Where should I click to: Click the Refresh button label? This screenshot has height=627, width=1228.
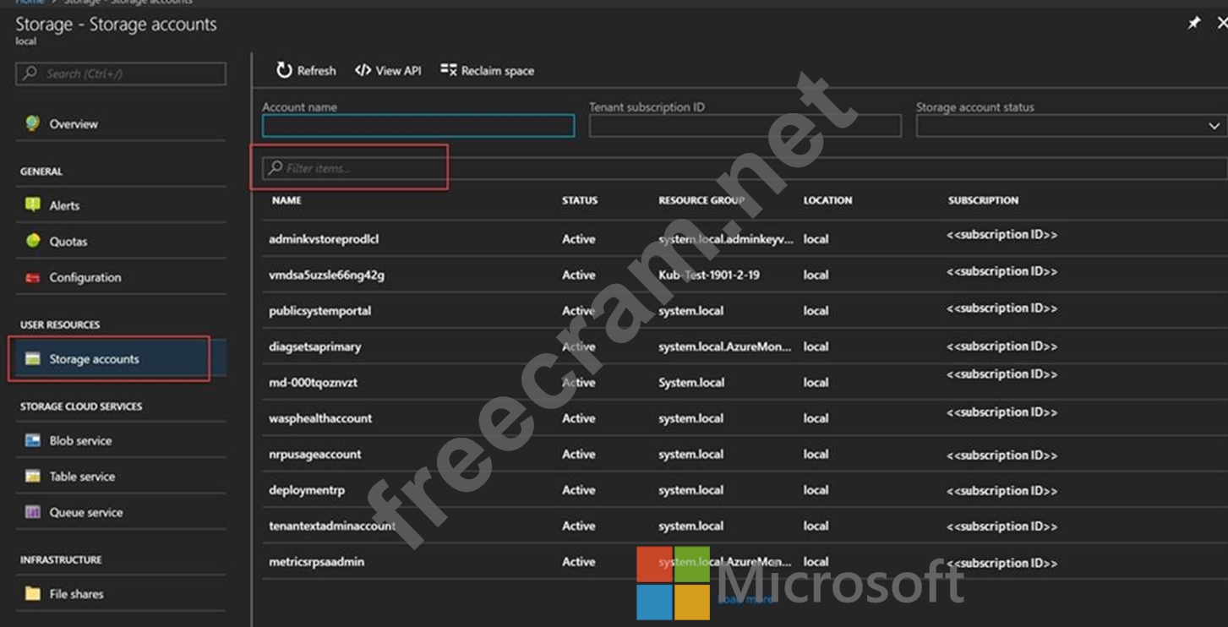coord(317,71)
